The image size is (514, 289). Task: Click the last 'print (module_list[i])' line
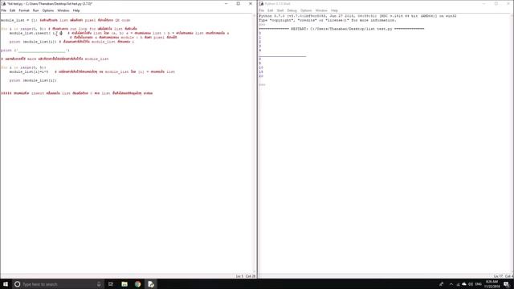pyautogui.click(x=33, y=80)
